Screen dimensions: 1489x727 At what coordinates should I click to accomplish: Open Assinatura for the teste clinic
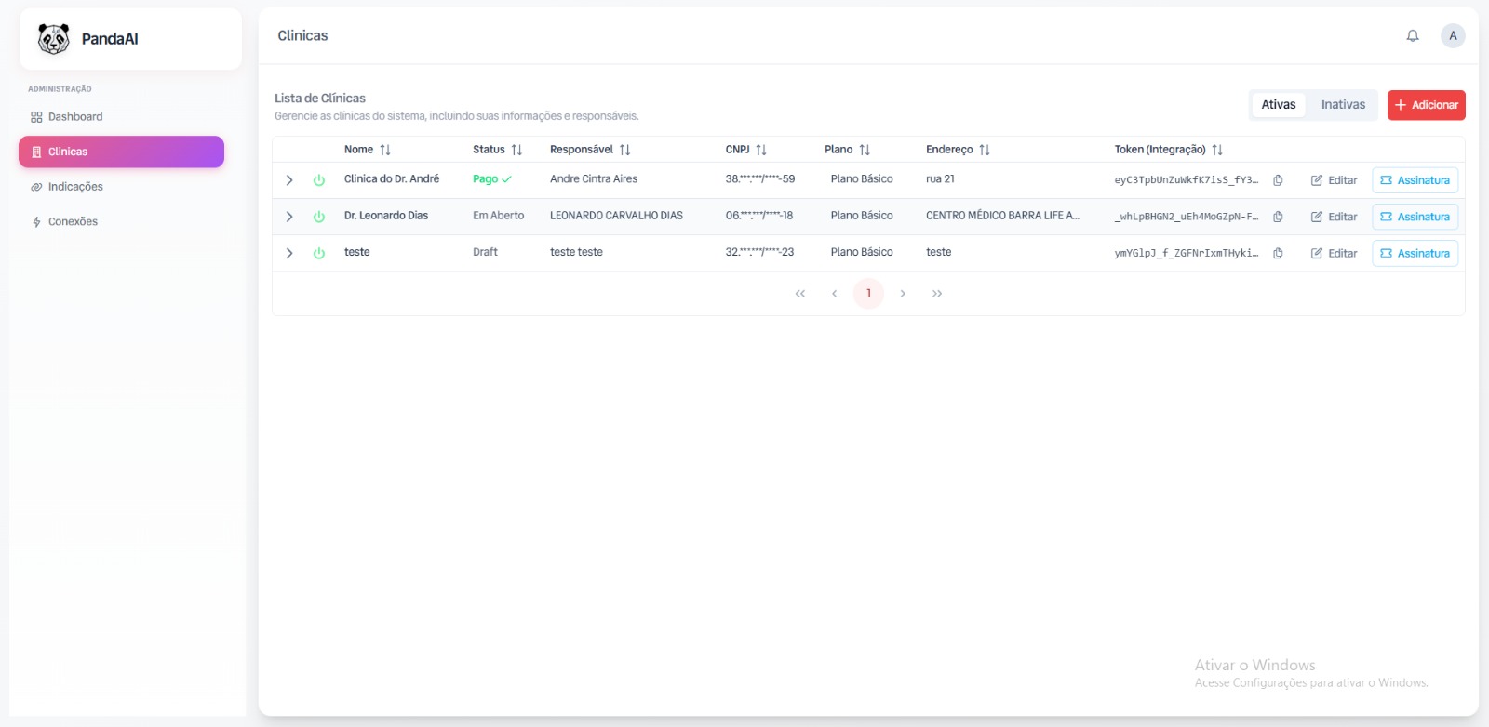pos(1415,253)
